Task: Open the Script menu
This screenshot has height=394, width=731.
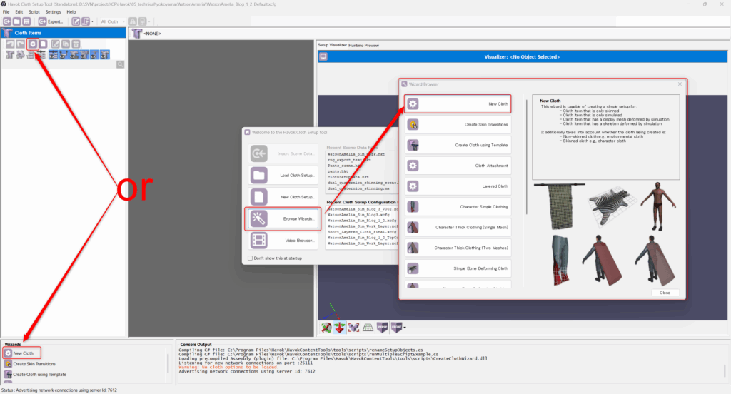Action: pyautogui.click(x=34, y=11)
